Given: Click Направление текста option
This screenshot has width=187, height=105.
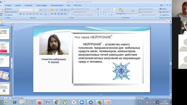Looking at the screenshot, I should pyautogui.click(x=80, y=9).
